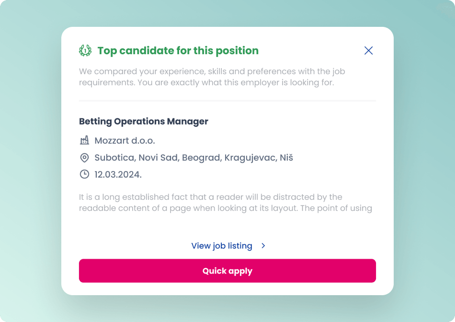
Task: Open the View job listing link
Action: tap(222, 246)
